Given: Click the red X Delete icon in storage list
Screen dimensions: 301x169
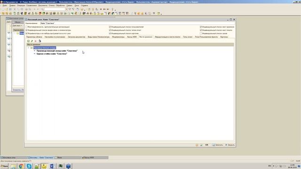Looking at the screenshot, I should 36,41.
